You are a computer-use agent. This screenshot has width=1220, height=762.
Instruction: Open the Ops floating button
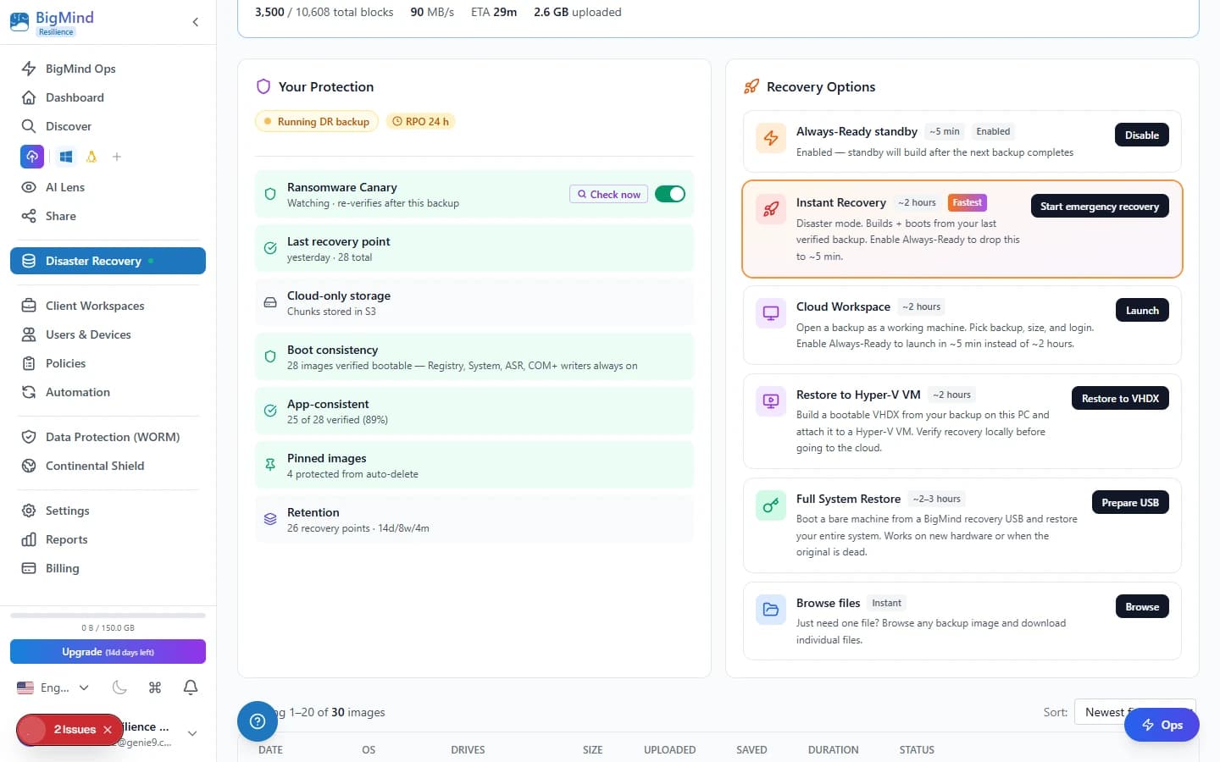pyautogui.click(x=1162, y=725)
